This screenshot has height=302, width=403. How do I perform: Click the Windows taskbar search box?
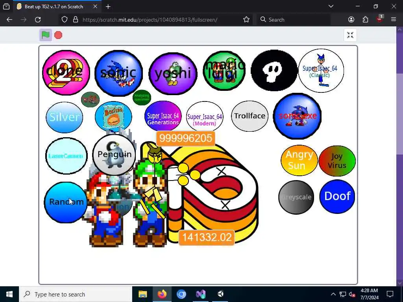tap(76, 294)
